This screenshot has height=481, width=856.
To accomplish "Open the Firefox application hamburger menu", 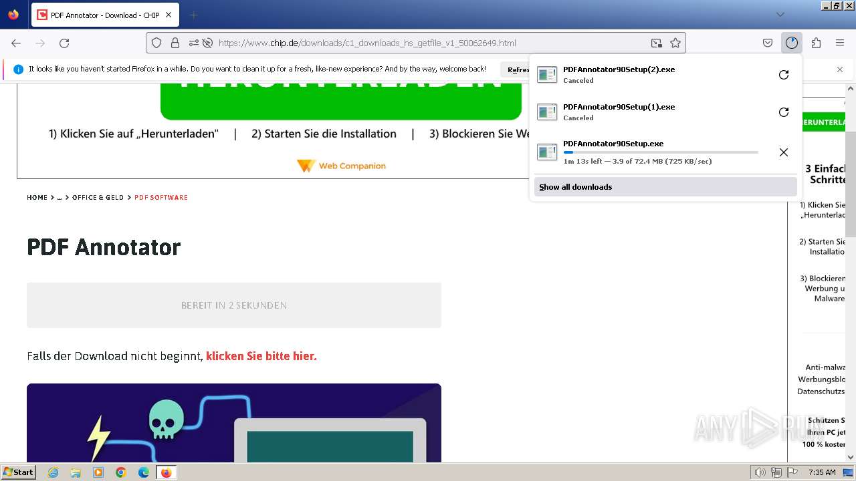I will [x=840, y=43].
